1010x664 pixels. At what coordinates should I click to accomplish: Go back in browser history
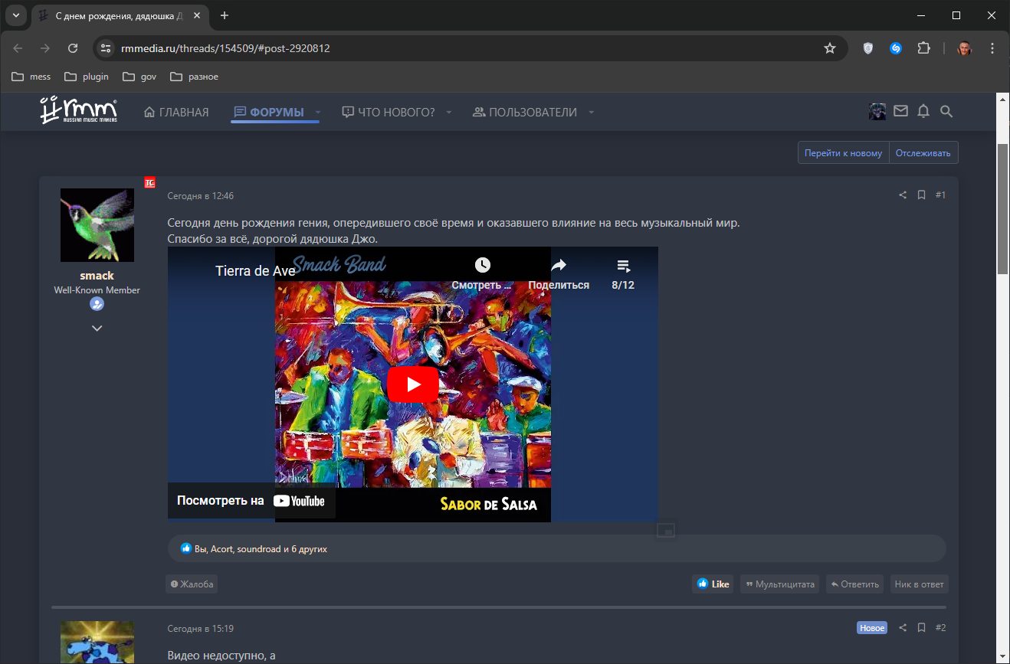click(18, 48)
